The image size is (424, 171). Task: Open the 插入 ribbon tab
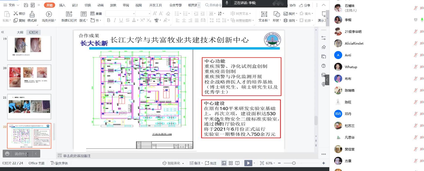pyautogui.click(x=62, y=5)
